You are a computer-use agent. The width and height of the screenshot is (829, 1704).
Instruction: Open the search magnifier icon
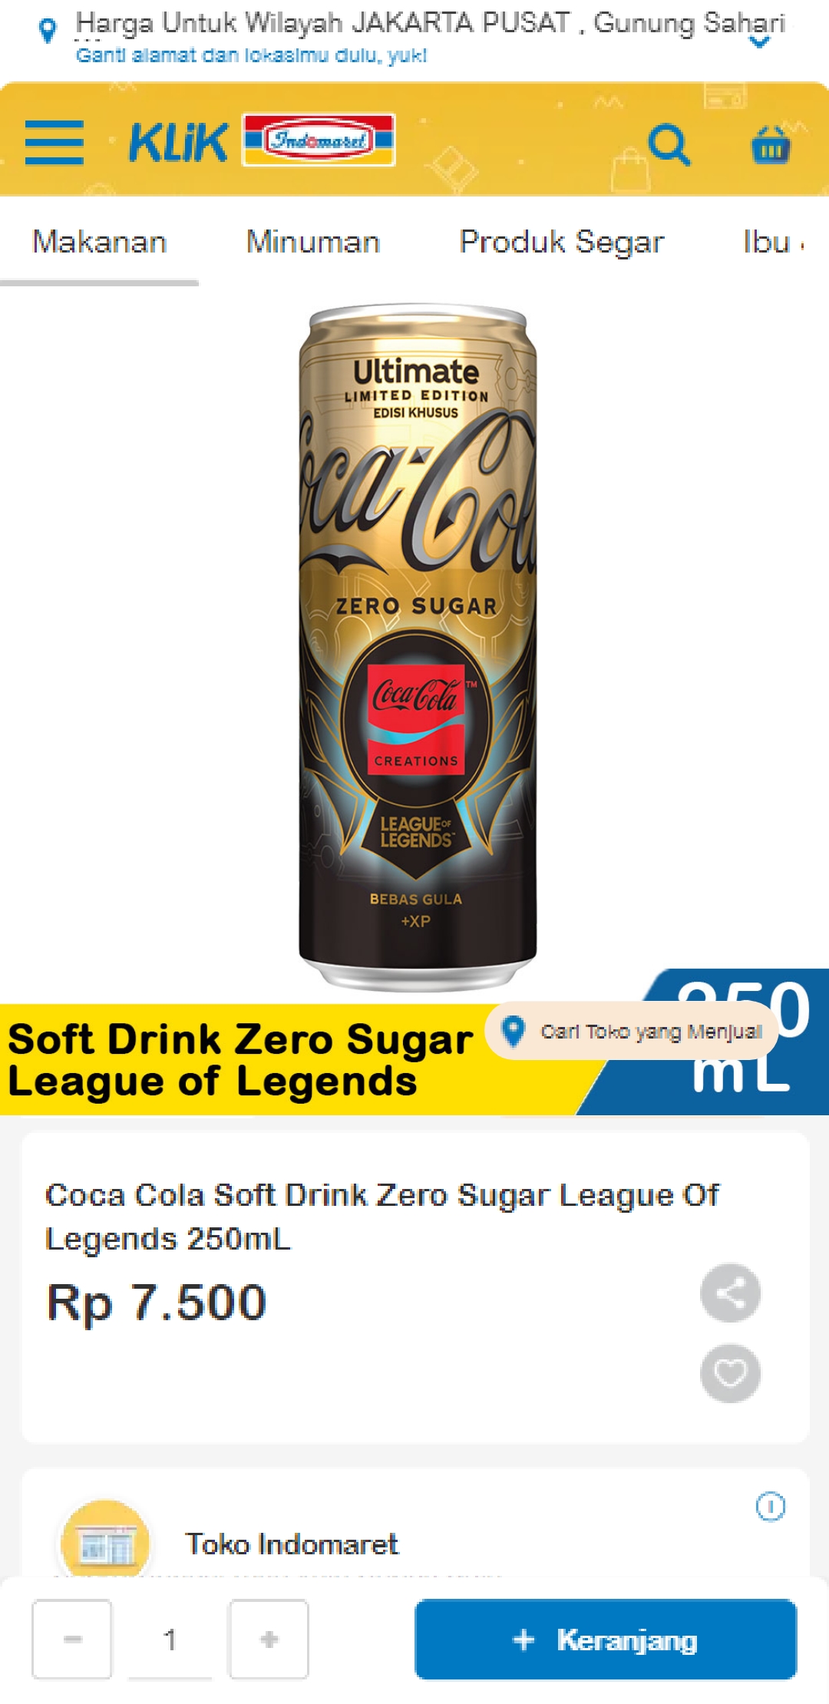pyautogui.click(x=669, y=144)
